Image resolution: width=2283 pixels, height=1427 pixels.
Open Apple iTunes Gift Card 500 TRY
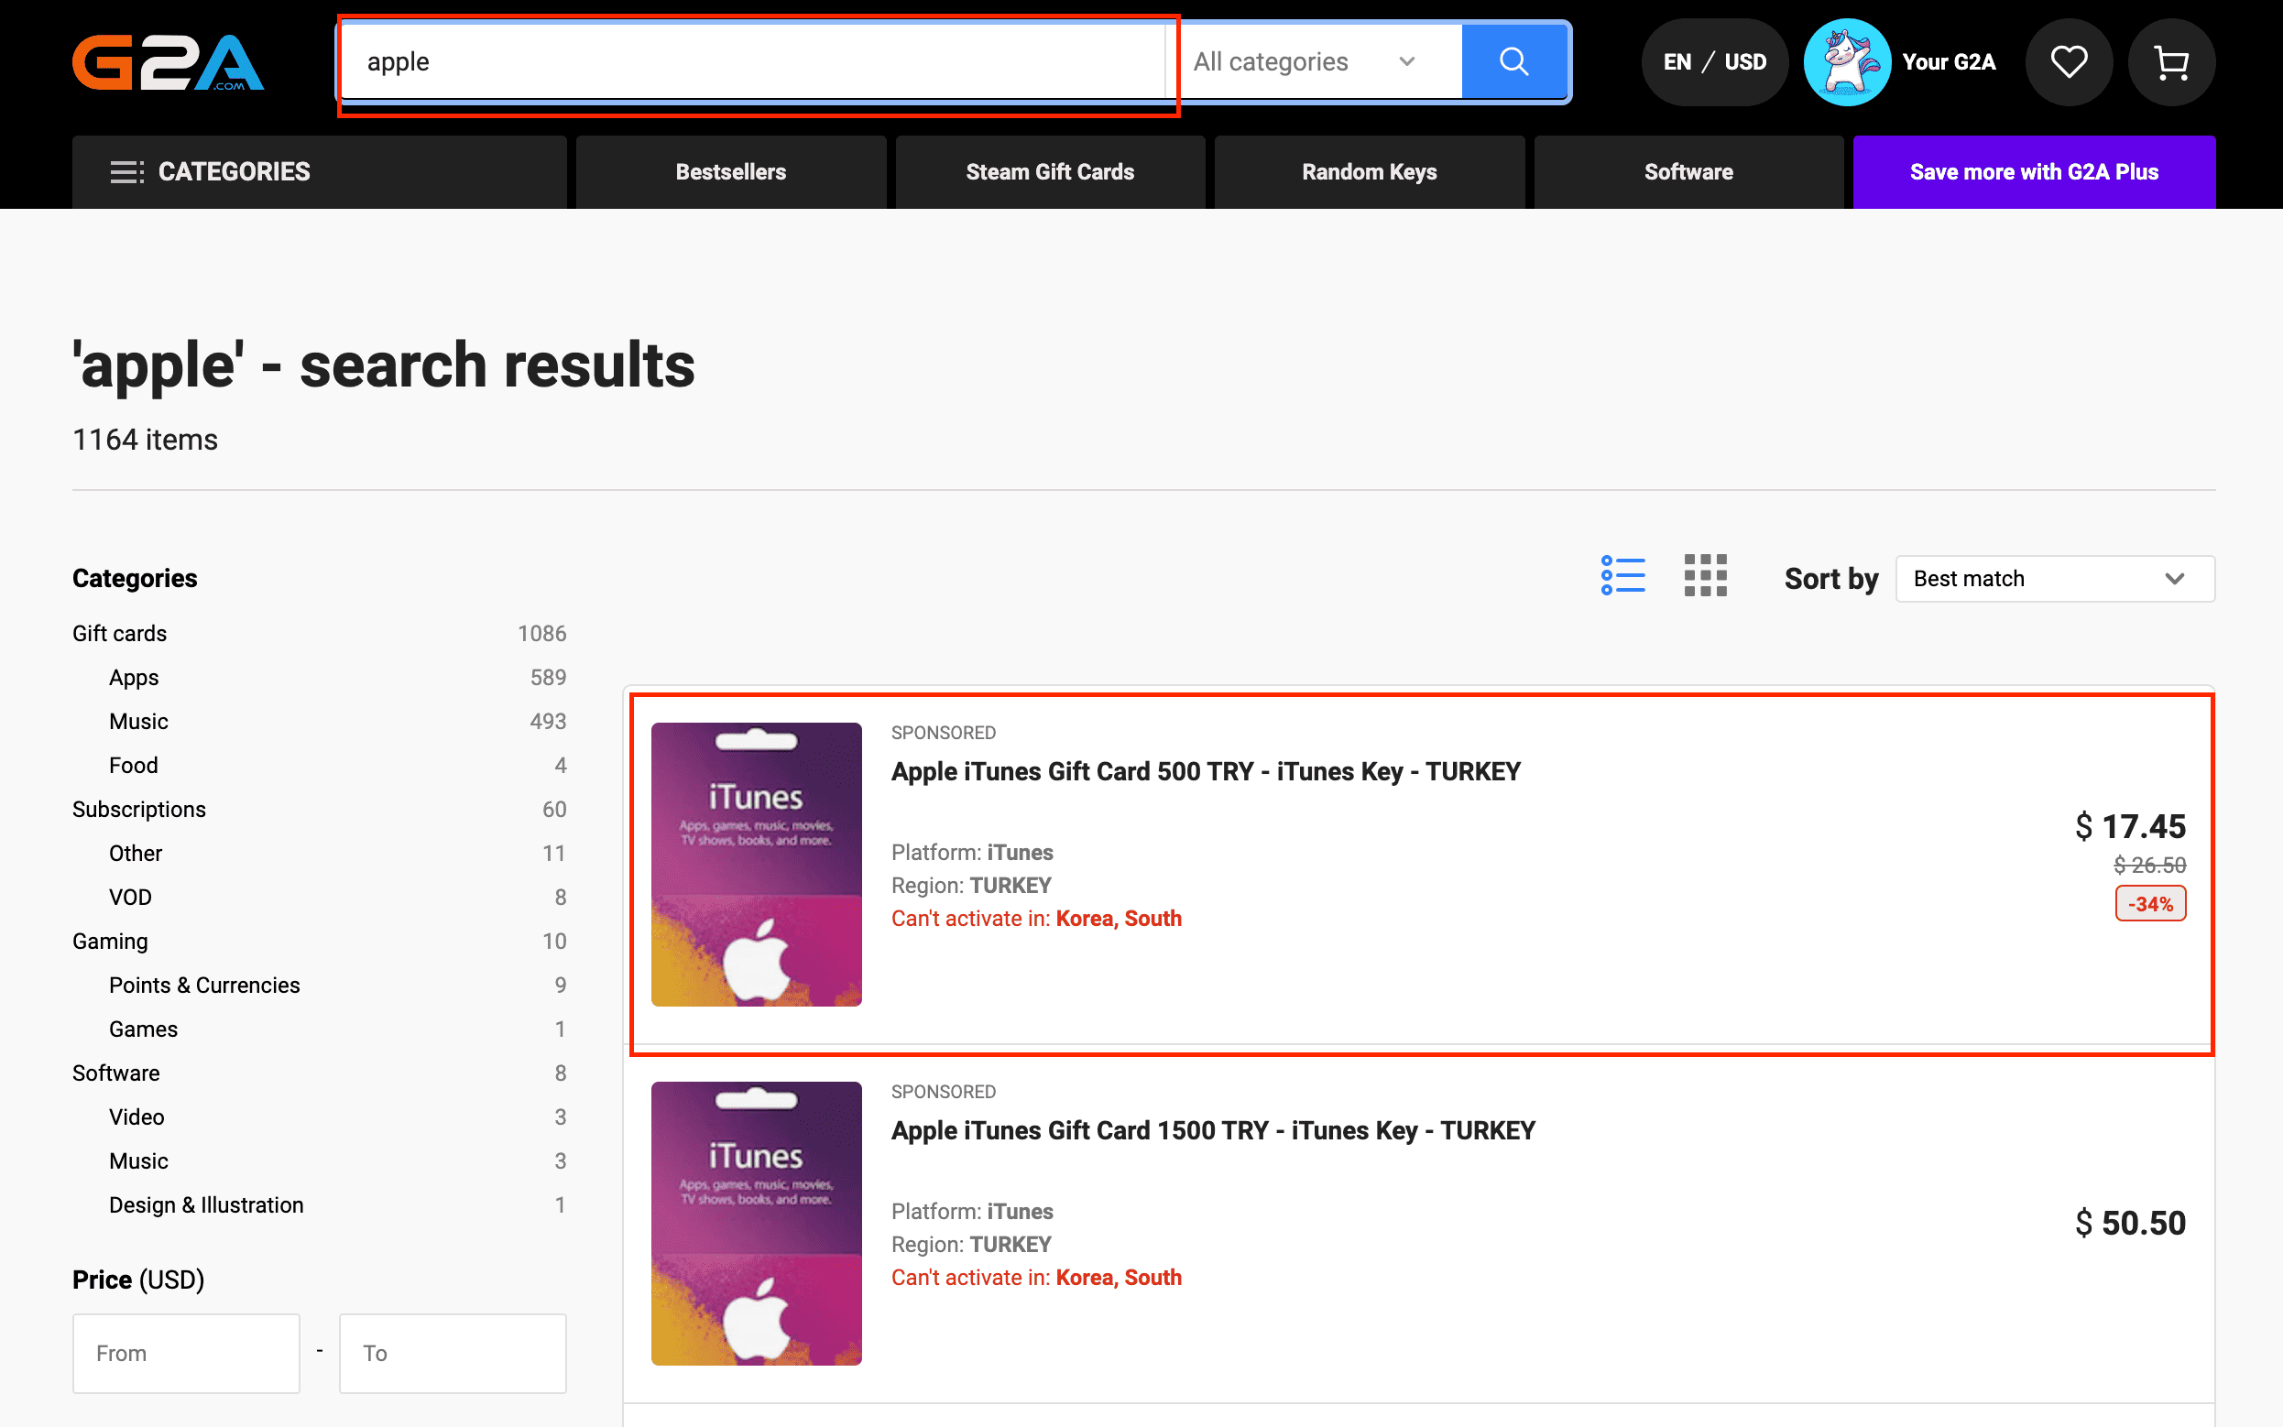[x=1206, y=771]
